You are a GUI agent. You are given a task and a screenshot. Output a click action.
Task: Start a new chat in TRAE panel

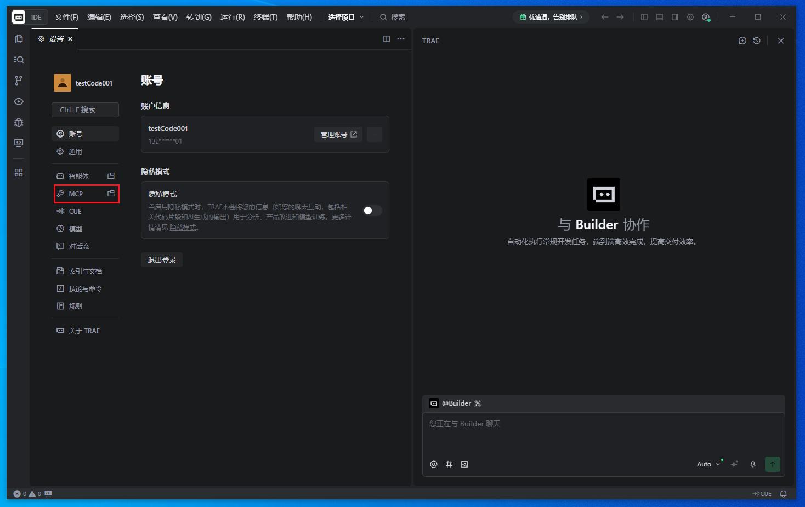point(742,41)
